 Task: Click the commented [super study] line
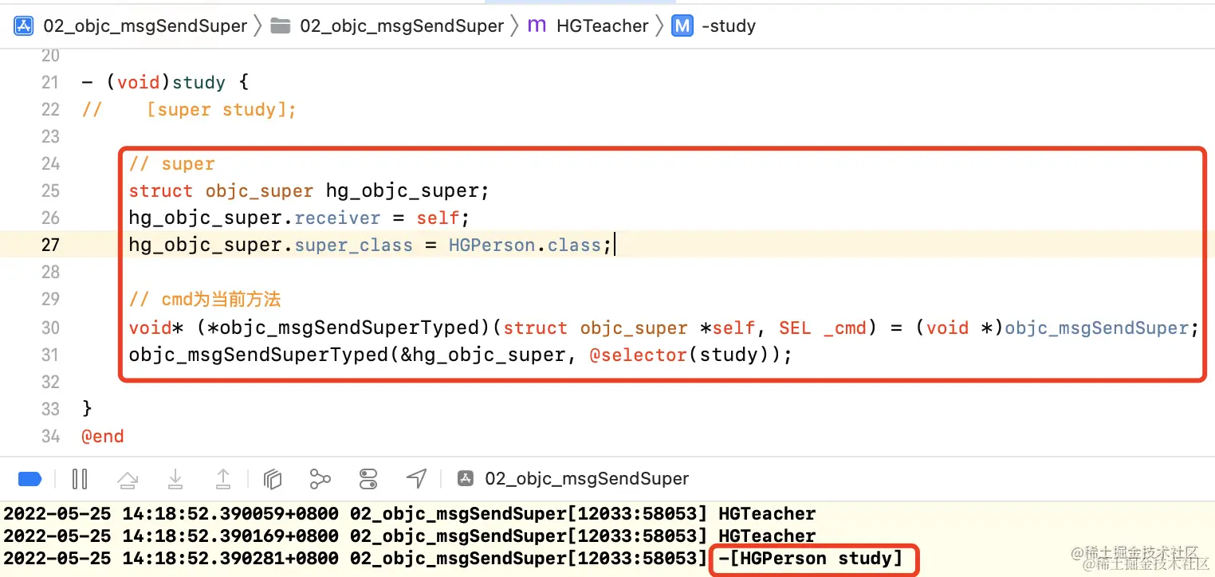(189, 109)
